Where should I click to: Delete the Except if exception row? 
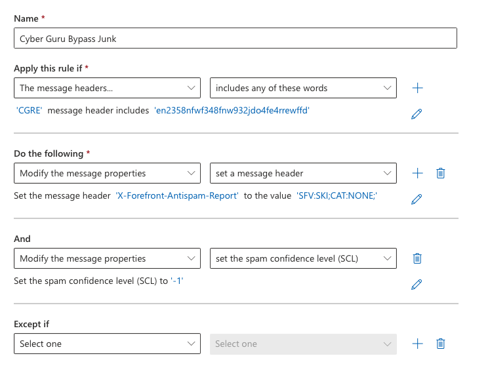tap(441, 344)
